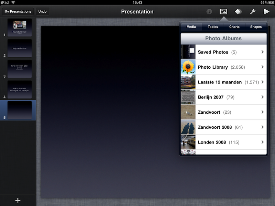Add a new slide with plus icon
The image size is (275, 206).
pyautogui.click(x=18, y=201)
